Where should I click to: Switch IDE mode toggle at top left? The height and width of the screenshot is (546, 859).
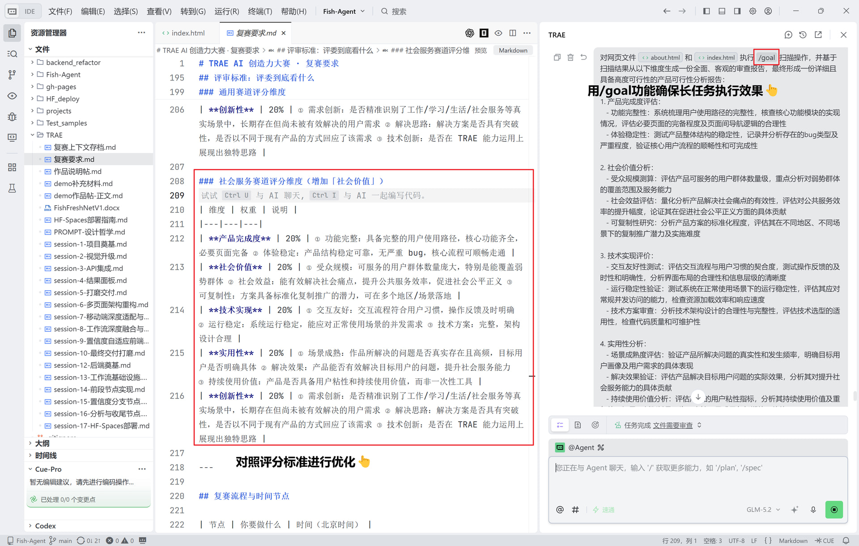point(22,11)
